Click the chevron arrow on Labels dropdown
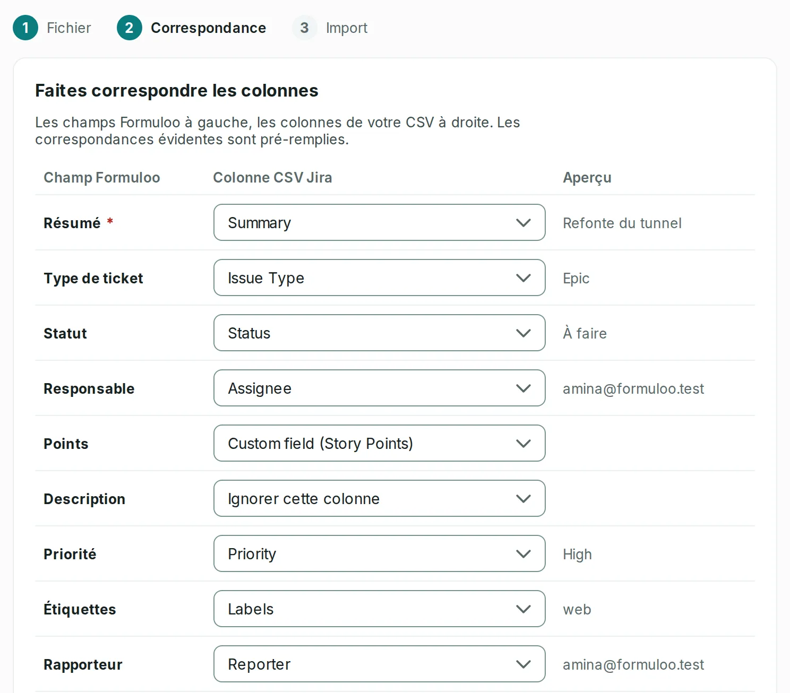 pos(523,609)
